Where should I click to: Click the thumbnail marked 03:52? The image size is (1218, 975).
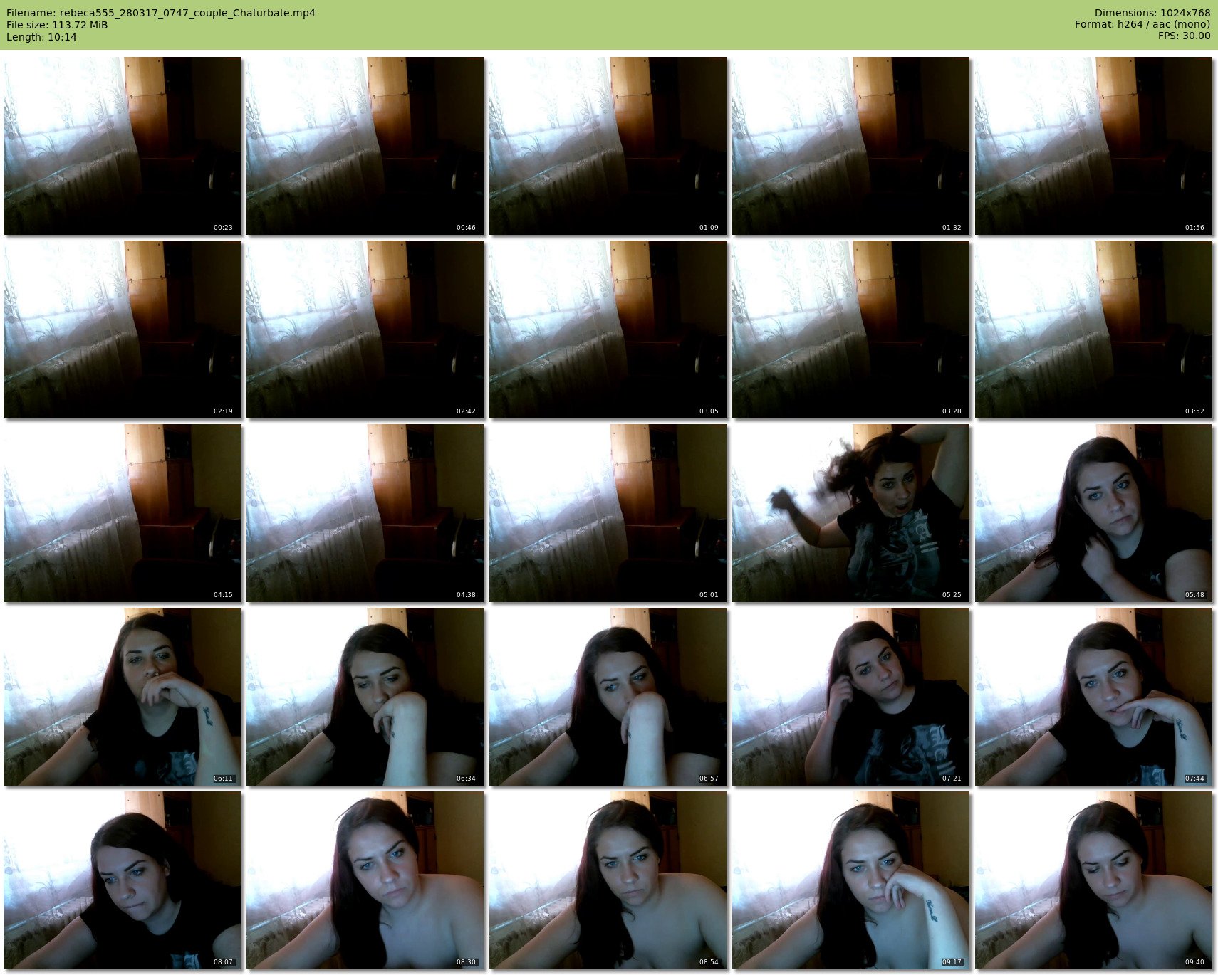point(1093,330)
